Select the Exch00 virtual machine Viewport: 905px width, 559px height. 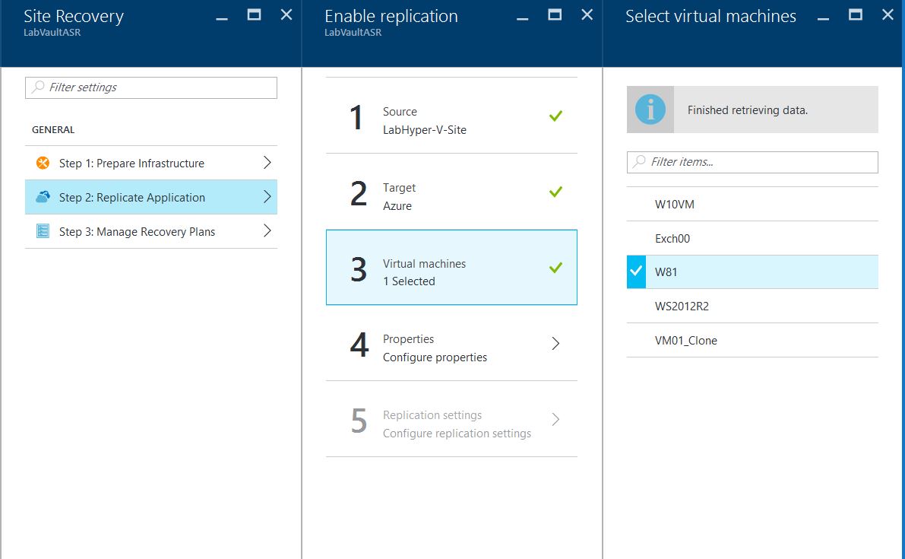coord(672,238)
